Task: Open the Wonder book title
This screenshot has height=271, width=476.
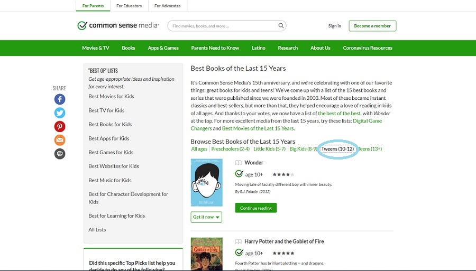Action: [x=254, y=163]
